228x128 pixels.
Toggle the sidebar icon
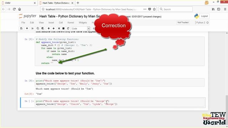(x=218, y=9)
